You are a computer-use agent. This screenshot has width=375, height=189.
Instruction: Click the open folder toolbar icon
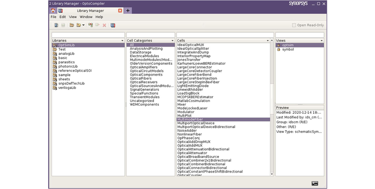pyautogui.click(x=71, y=26)
